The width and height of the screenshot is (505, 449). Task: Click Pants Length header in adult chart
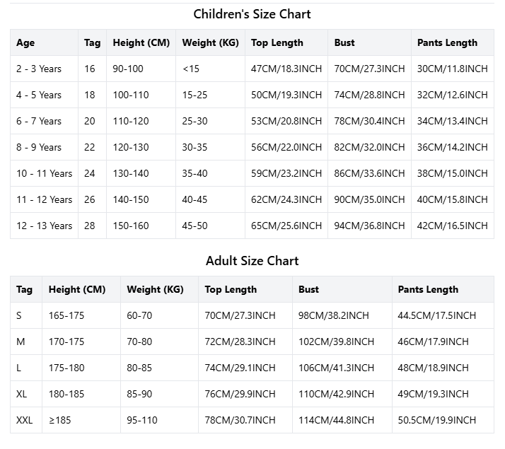pos(428,290)
